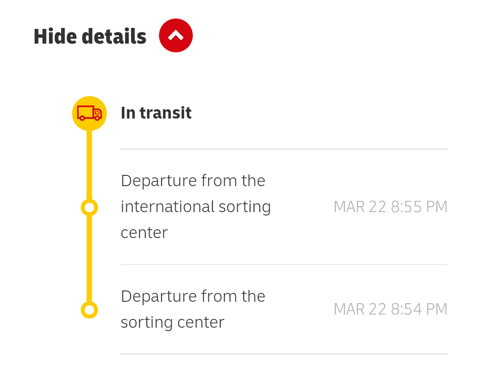Click the "8:55 PM" time value
504x387 pixels.
pos(419,207)
